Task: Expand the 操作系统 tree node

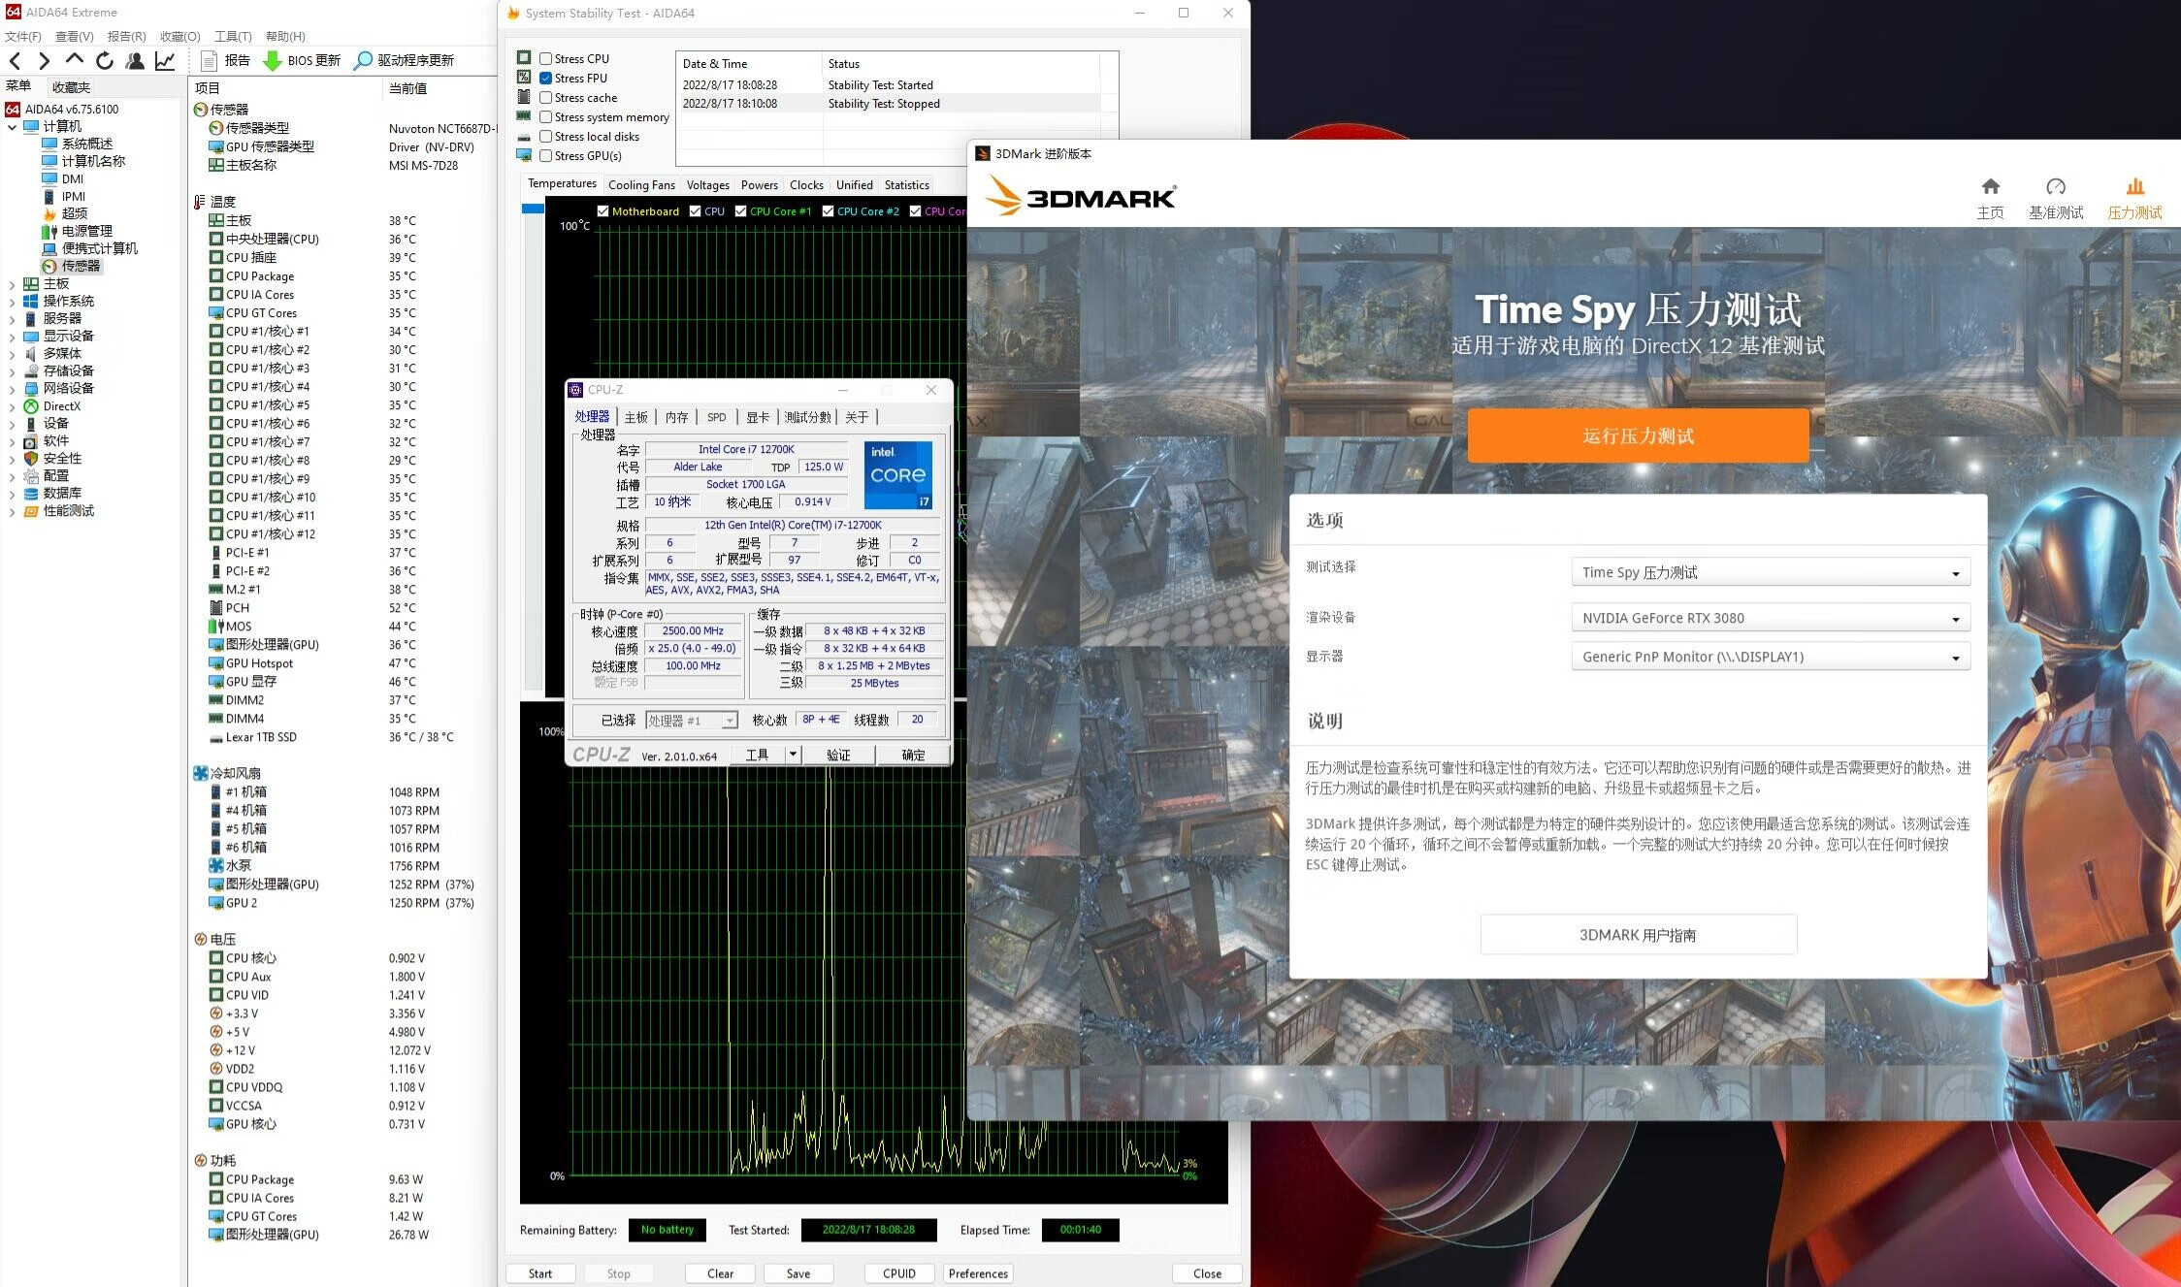Action: tap(12, 302)
